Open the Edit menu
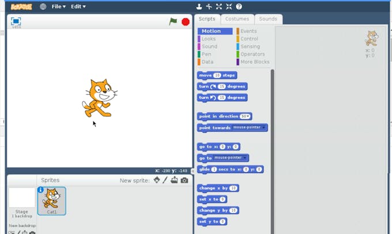392x234 pixels. (78, 6)
